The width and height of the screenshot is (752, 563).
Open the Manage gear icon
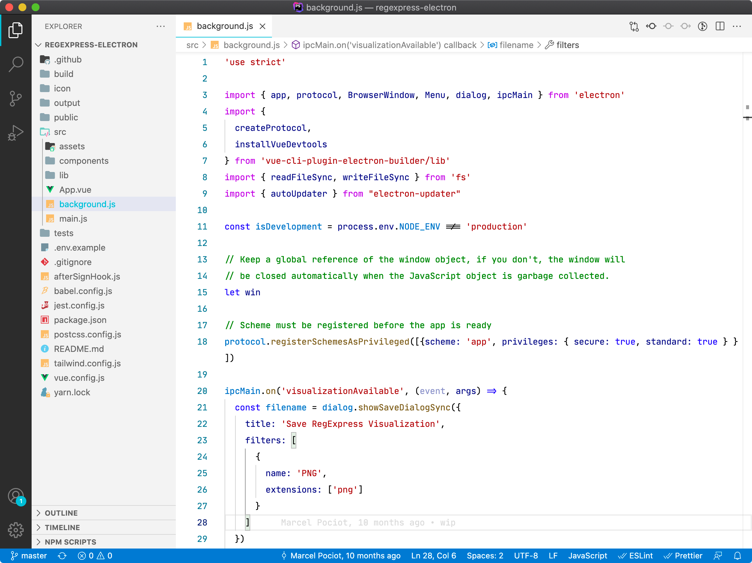pos(15,530)
